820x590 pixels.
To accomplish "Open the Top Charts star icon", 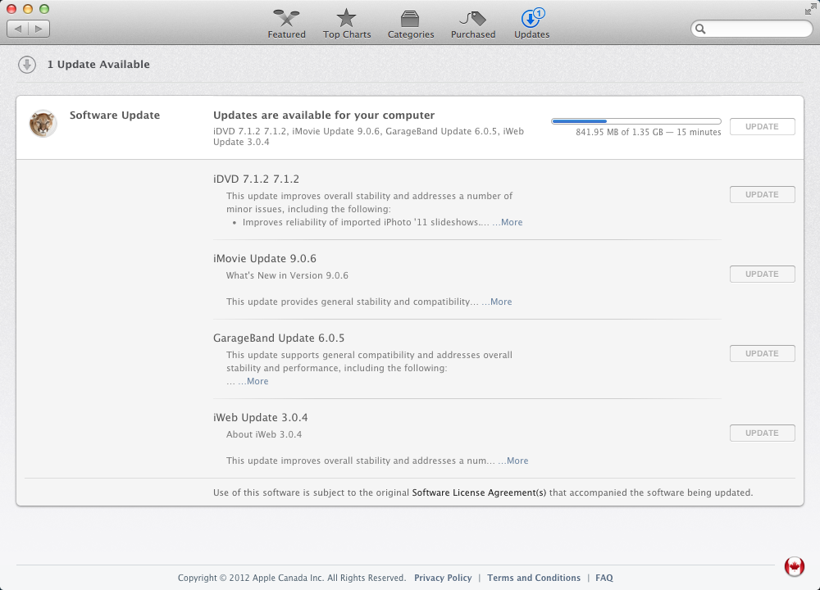I will click(x=346, y=18).
